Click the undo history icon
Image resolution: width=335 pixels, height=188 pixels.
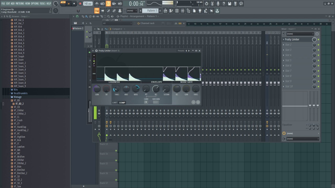click(206, 4)
